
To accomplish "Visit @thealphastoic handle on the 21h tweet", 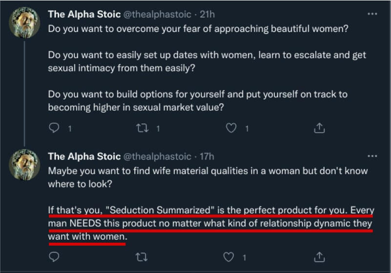I will (x=157, y=15).
